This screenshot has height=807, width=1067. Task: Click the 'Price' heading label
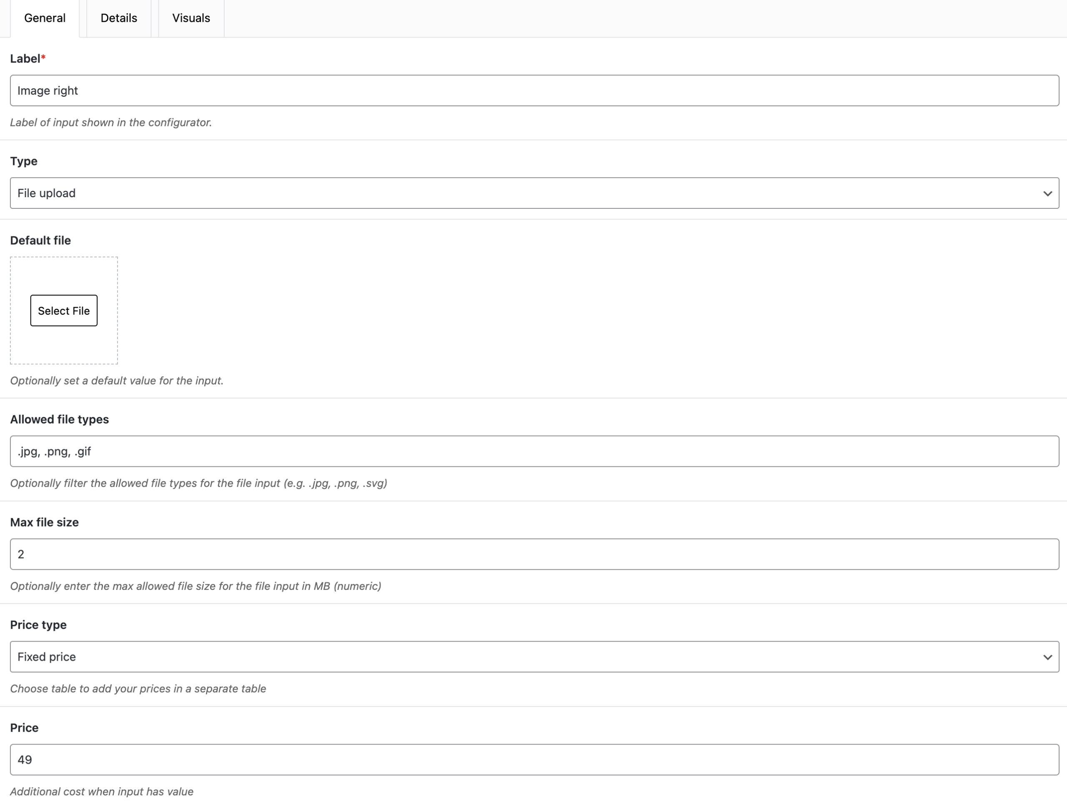coord(24,727)
